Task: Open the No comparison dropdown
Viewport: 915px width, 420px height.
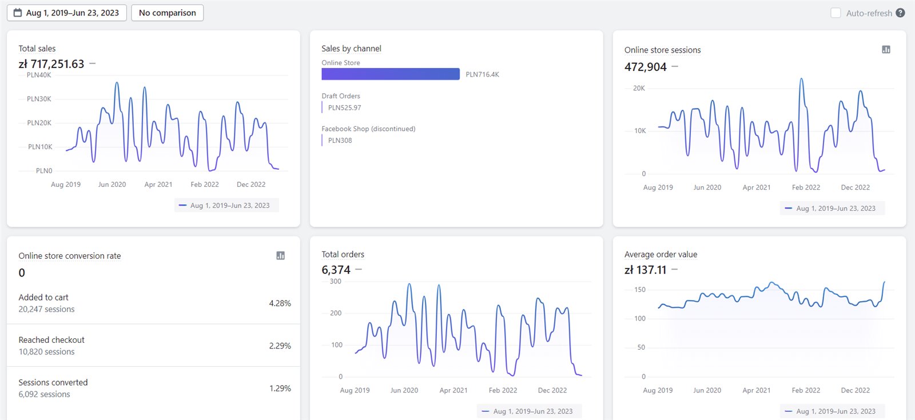Action: click(x=167, y=13)
